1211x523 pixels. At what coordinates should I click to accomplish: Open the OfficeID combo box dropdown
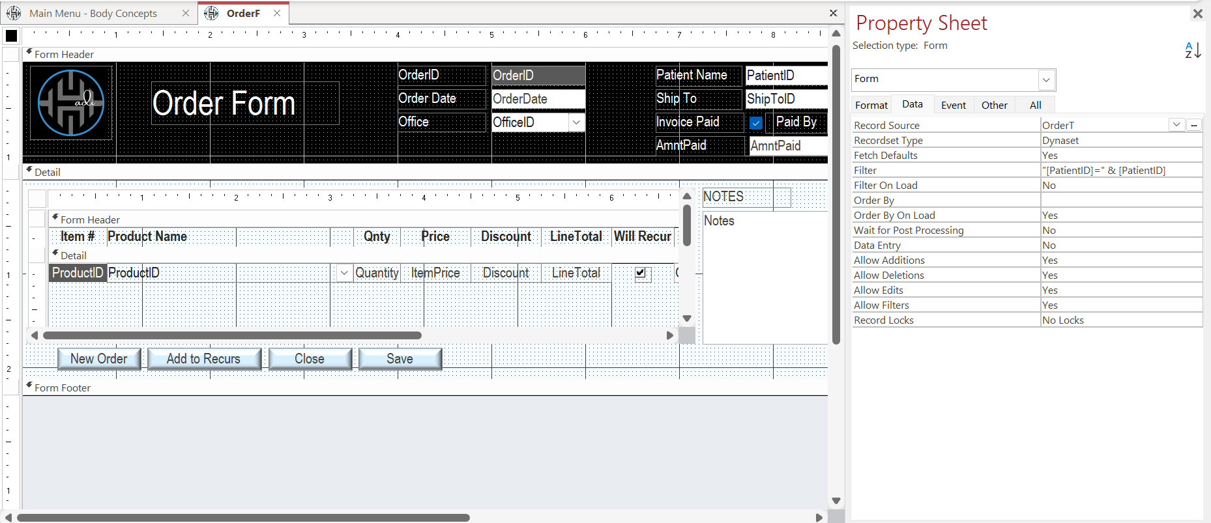576,122
